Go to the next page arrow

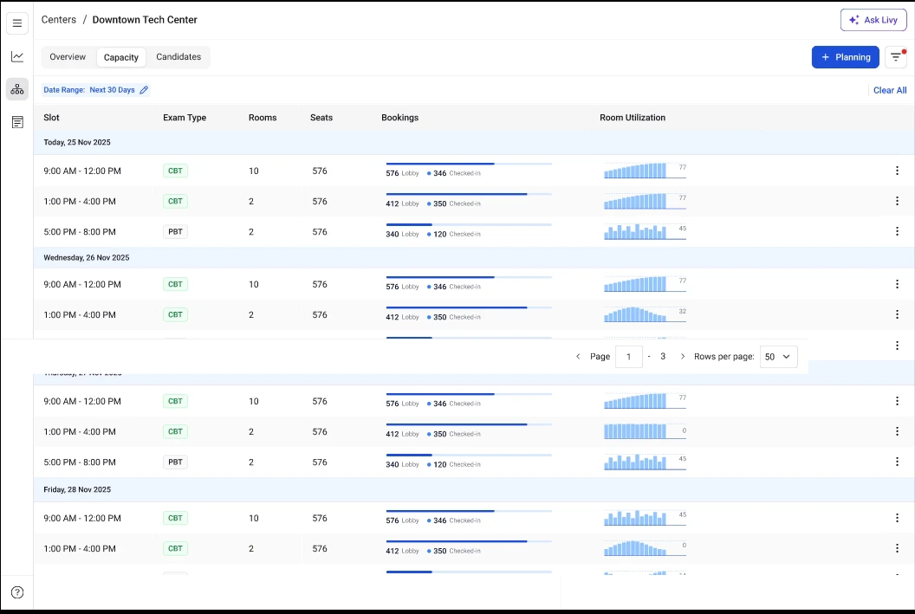[683, 357]
